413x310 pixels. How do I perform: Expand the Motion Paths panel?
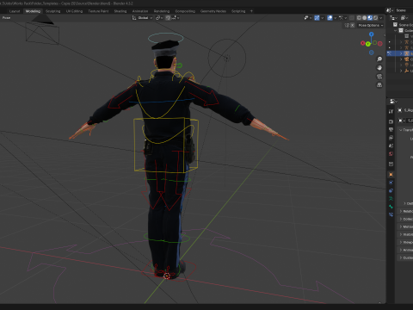click(405, 226)
